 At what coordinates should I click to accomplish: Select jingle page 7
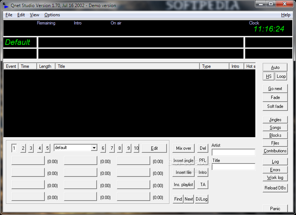point(112,148)
